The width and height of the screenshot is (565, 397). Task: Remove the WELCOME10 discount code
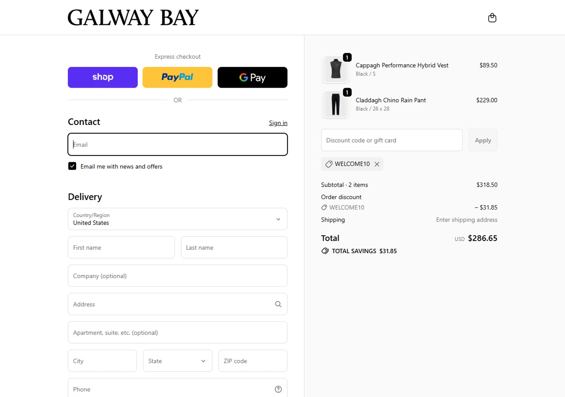377,164
